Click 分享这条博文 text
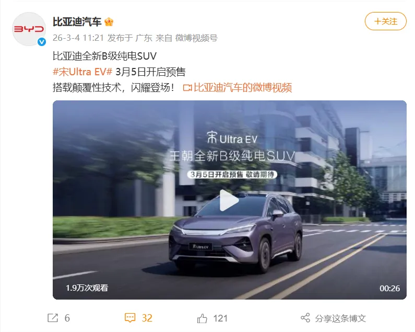 340,318
